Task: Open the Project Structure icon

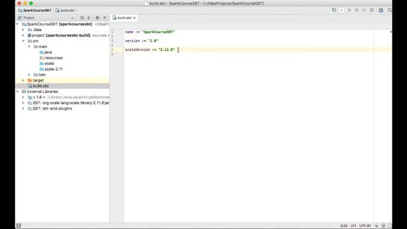Action: [381, 10]
